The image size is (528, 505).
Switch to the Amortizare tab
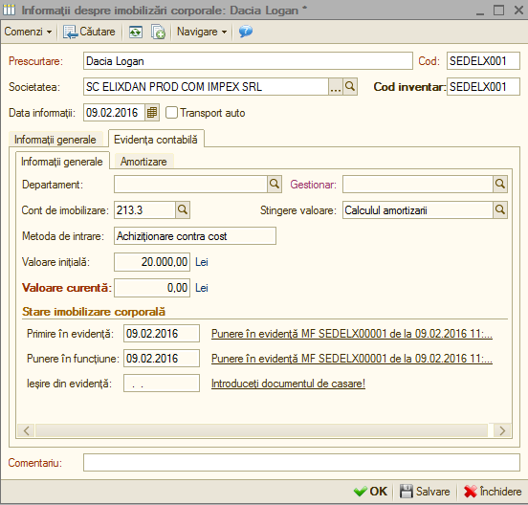coord(143,162)
